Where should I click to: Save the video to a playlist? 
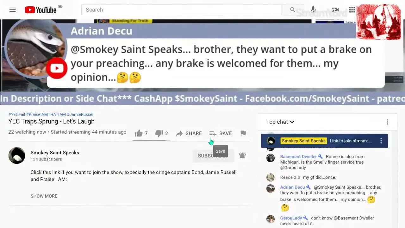(221, 133)
